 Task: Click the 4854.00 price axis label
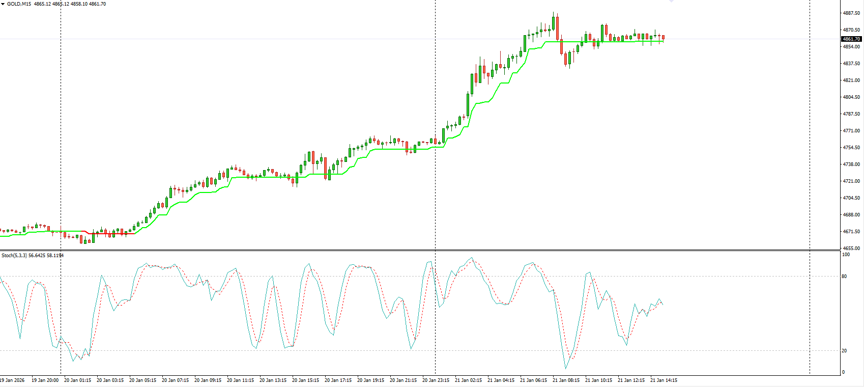(x=851, y=47)
